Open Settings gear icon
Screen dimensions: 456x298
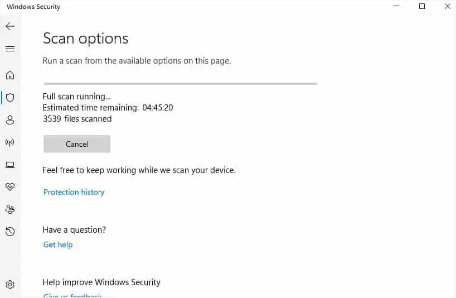tap(10, 285)
